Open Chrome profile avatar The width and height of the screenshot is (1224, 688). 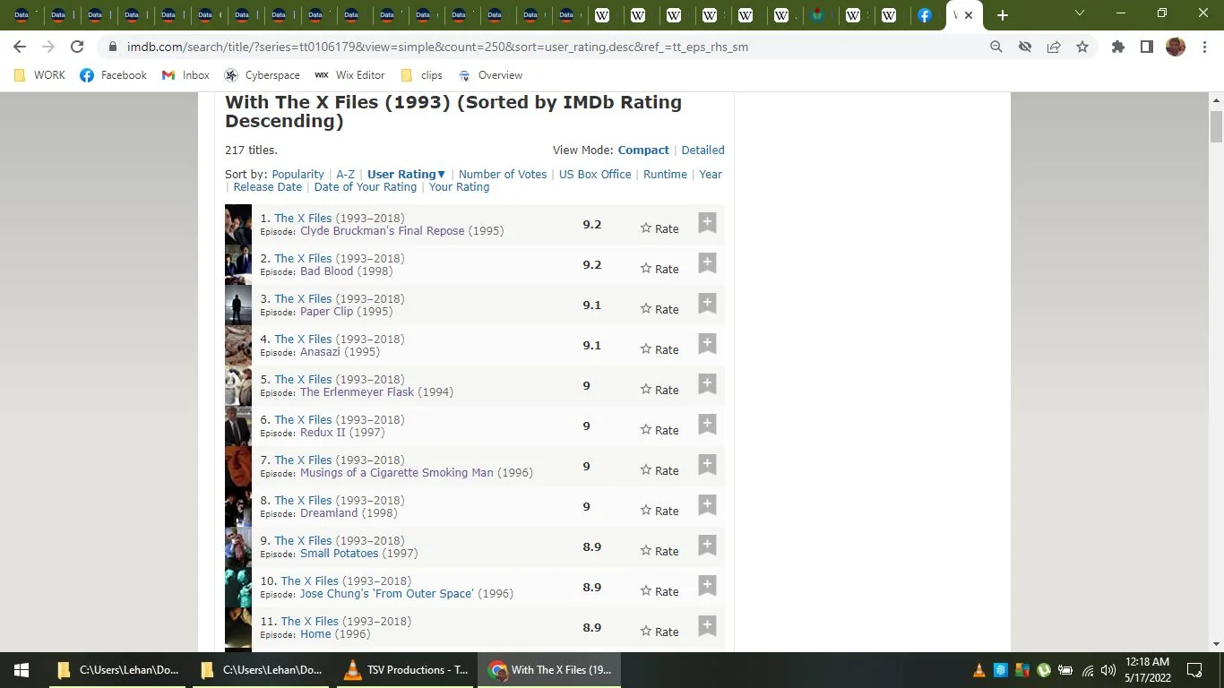pos(1176,47)
